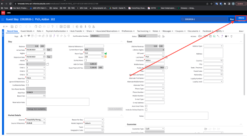247x136 pixels.
Task: Open the Guarantee Type dropdown
Action: click(163, 129)
